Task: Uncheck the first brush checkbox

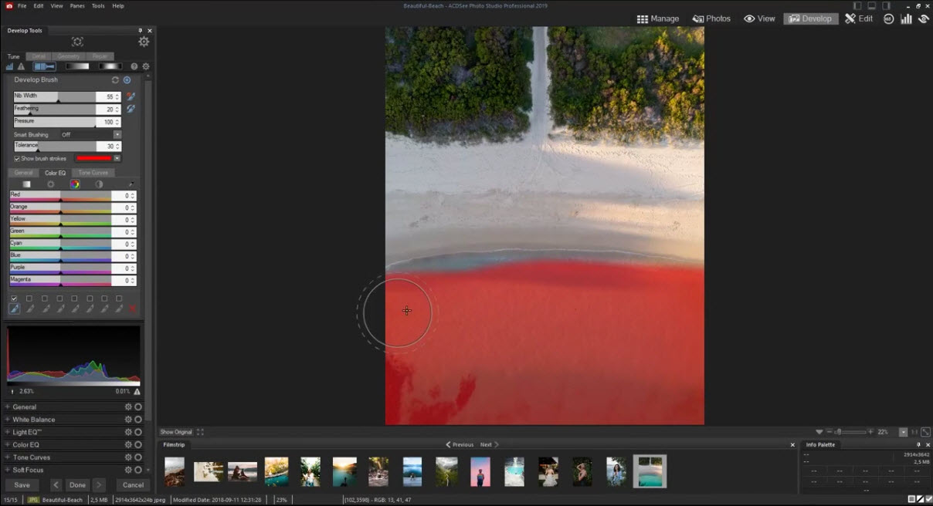Action: coord(14,299)
